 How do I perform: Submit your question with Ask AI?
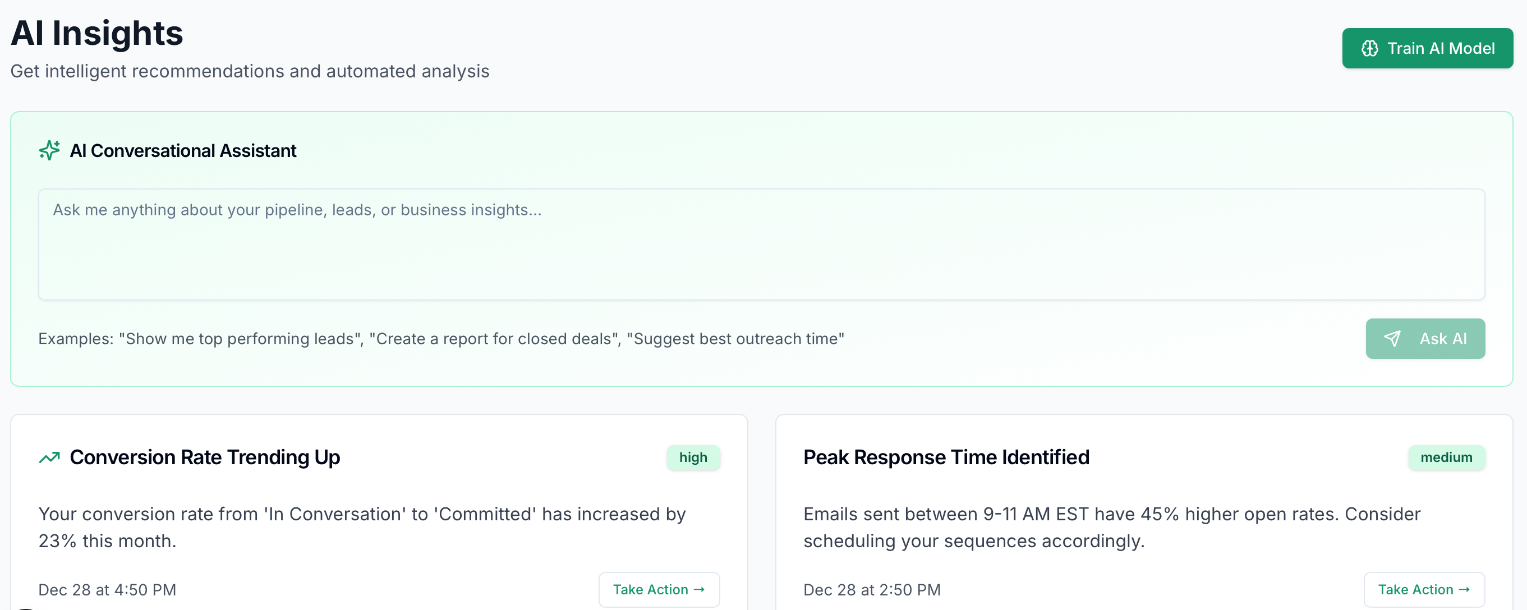(1425, 339)
